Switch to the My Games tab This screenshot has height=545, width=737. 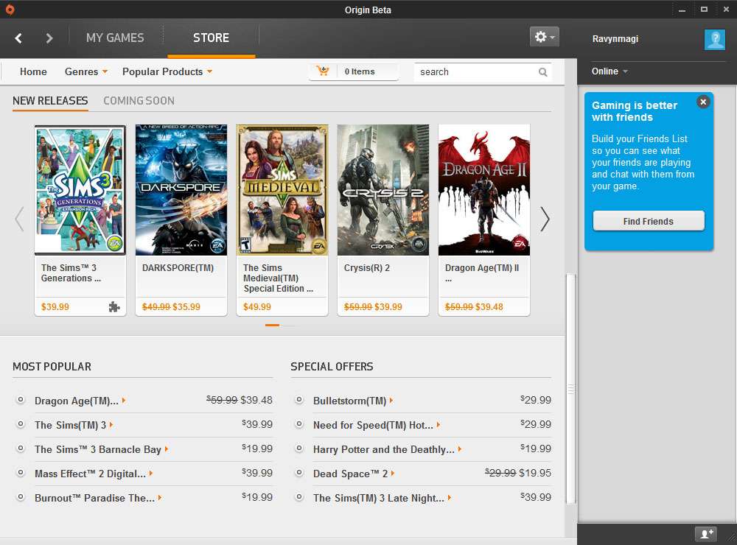[115, 38]
